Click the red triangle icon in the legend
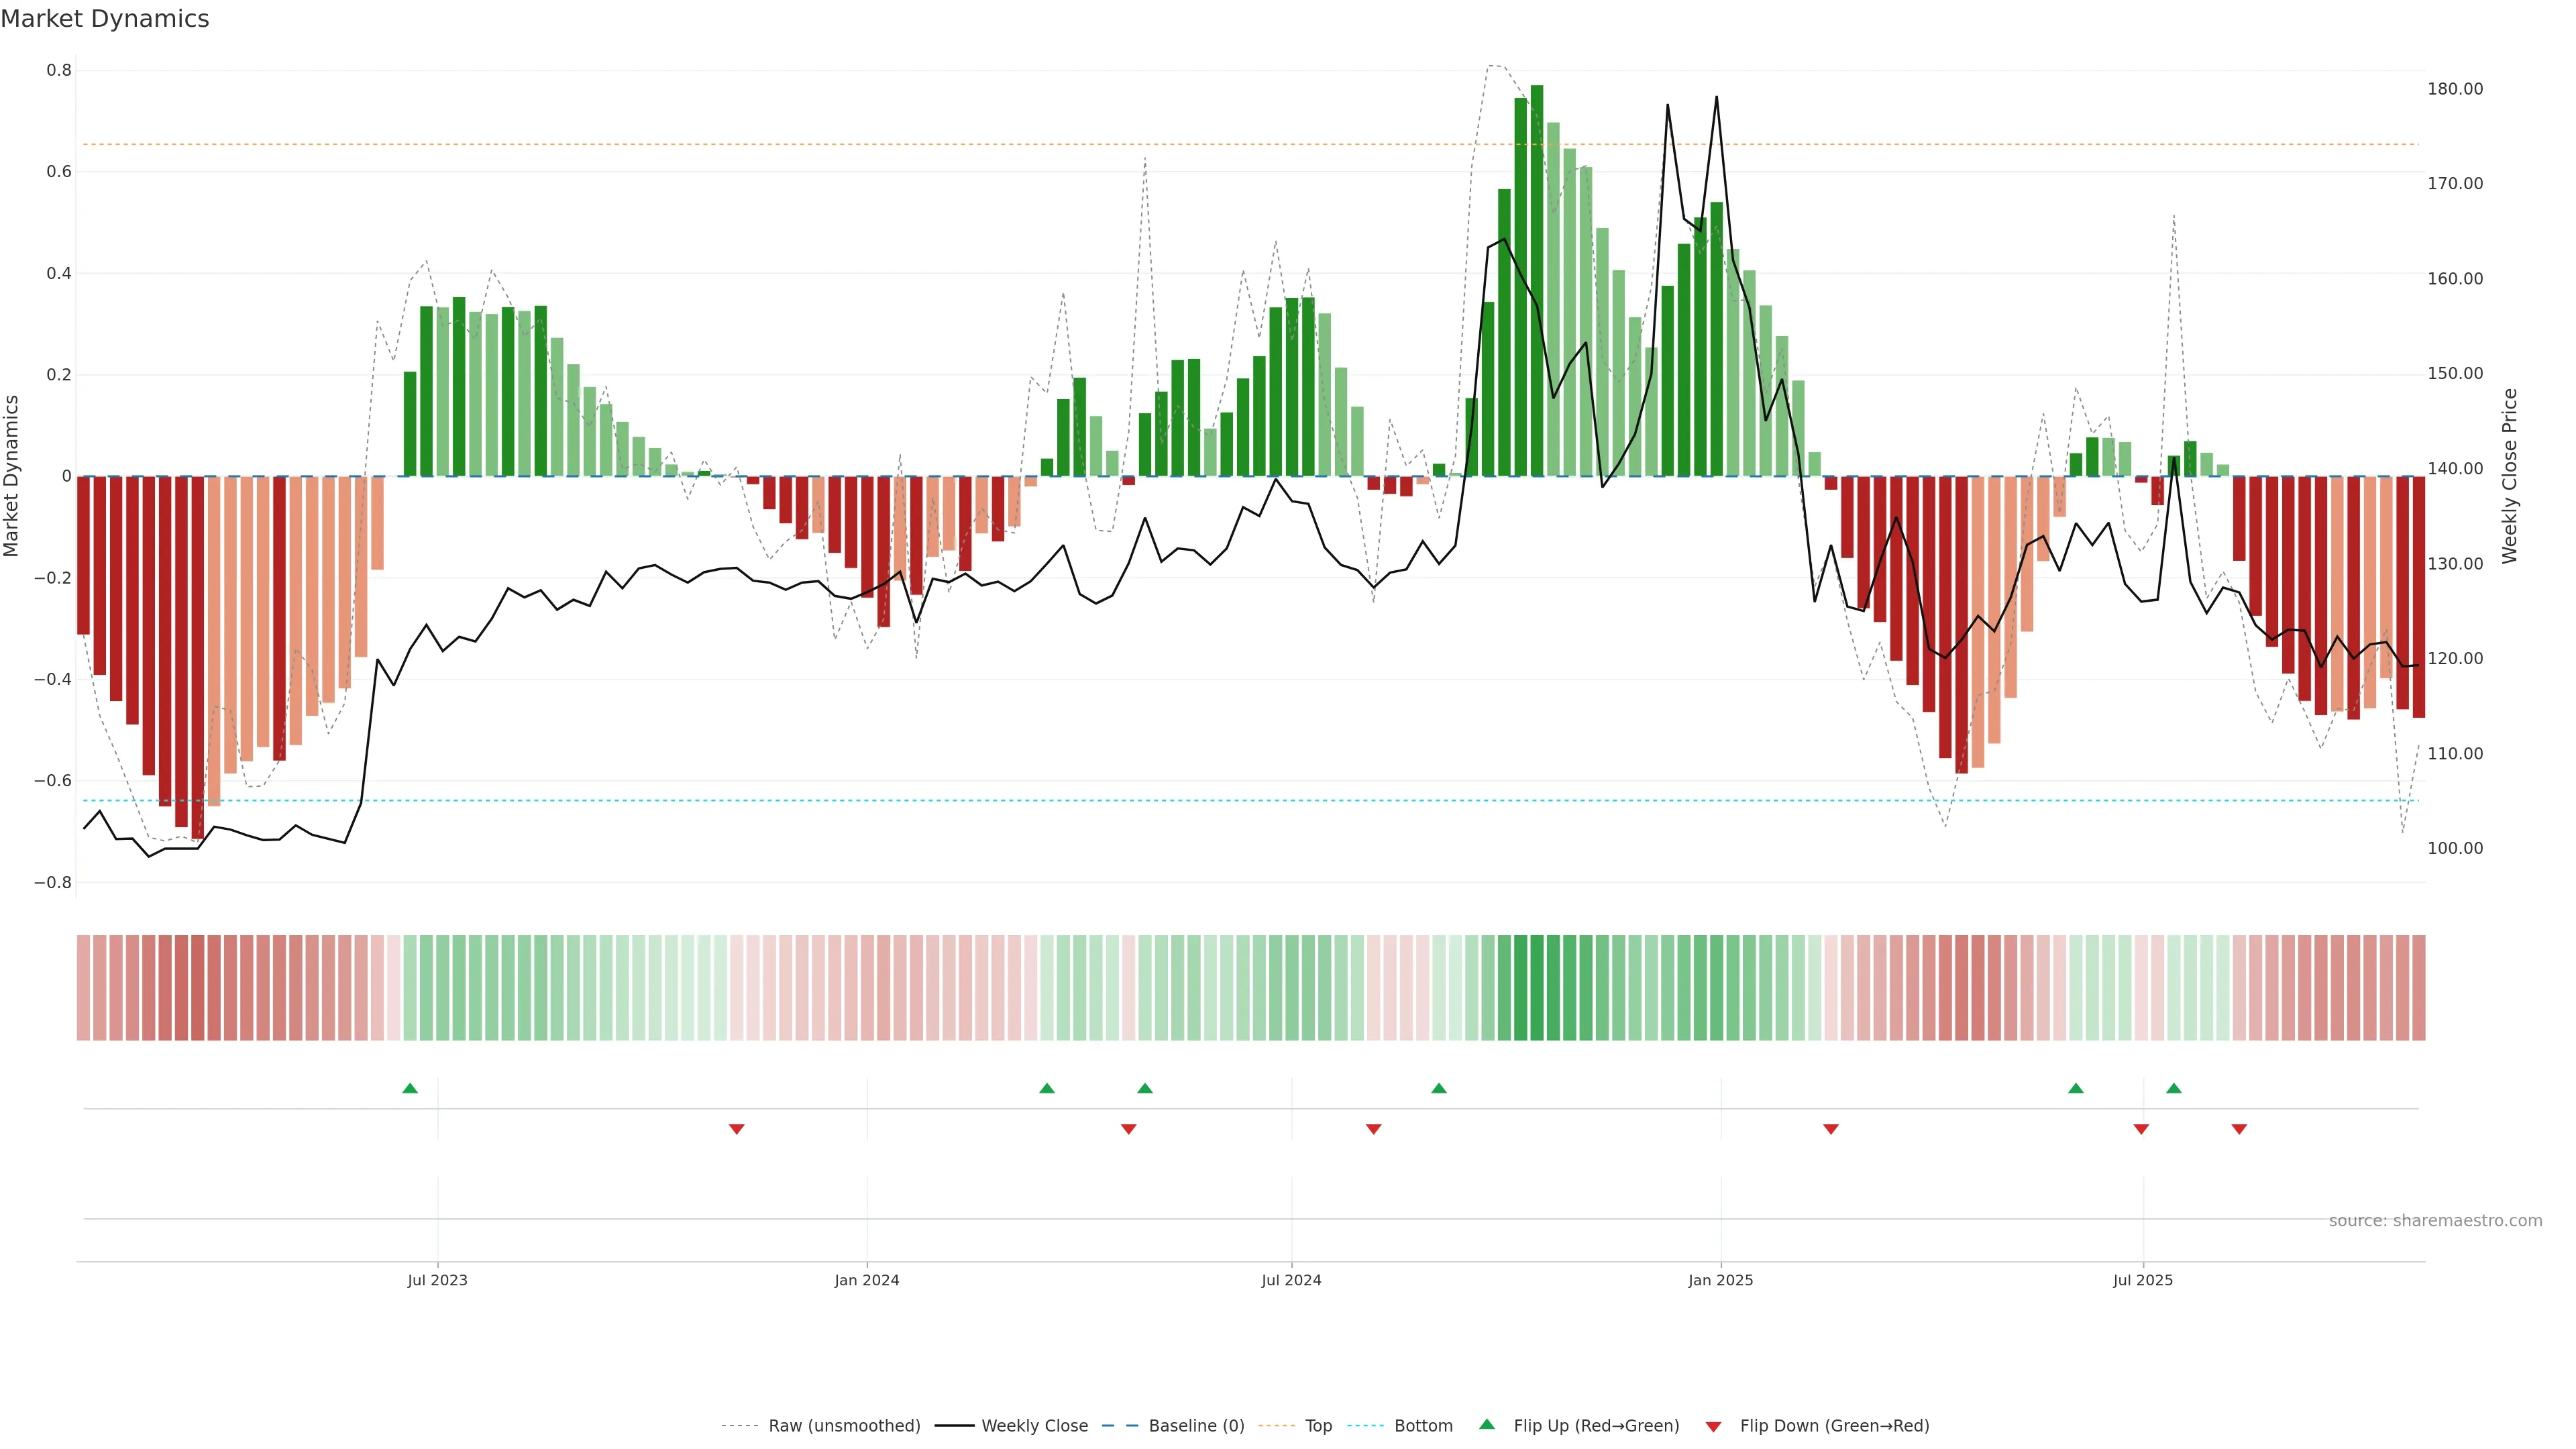Image resolution: width=2576 pixels, height=1449 pixels. (1713, 1427)
